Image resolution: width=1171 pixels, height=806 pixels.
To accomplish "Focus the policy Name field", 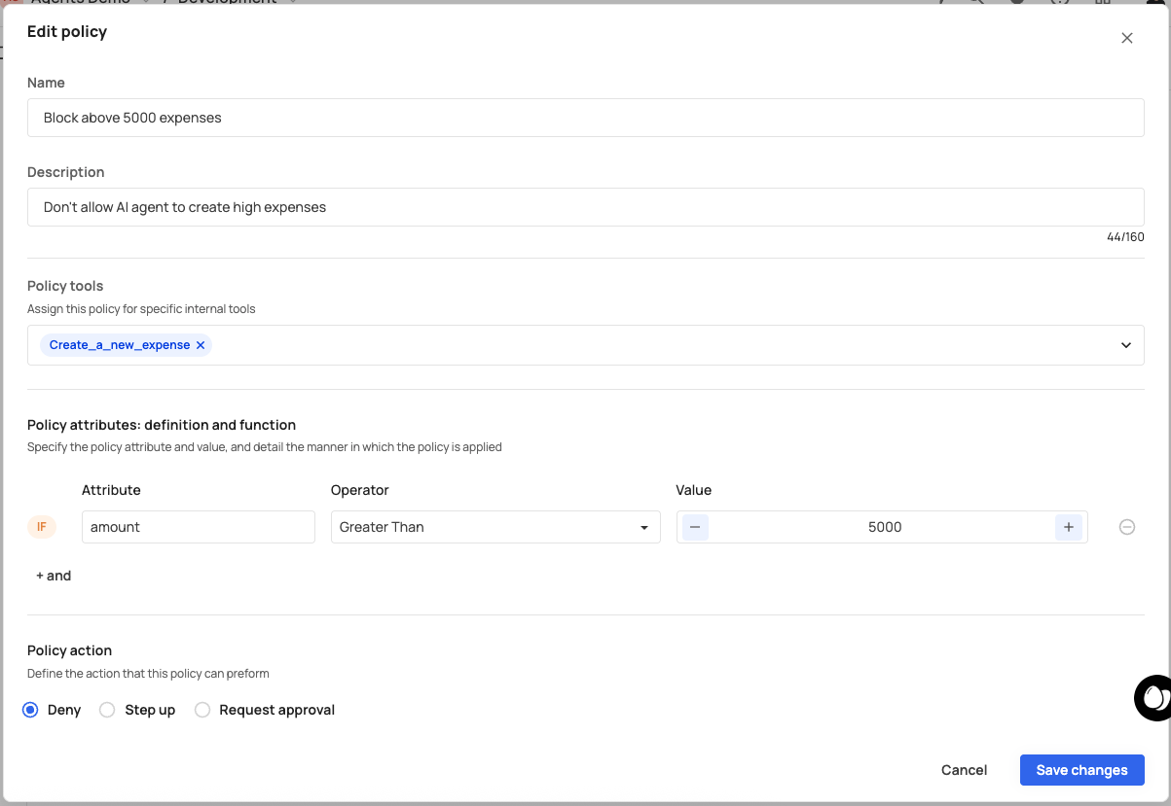I will (585, 118).
